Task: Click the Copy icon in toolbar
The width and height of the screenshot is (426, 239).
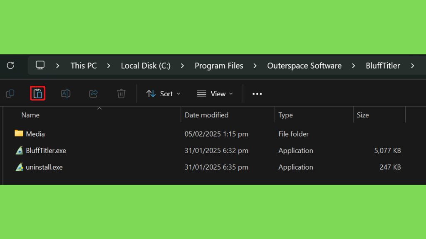Action: 10,93
